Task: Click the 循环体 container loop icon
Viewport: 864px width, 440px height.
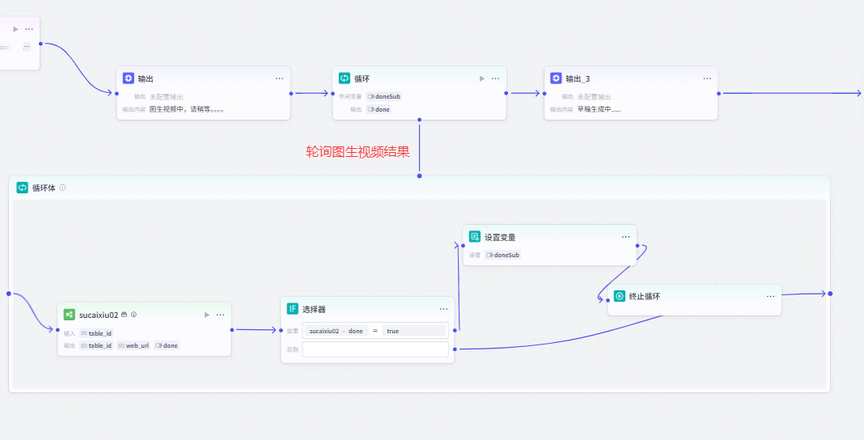Action: (22, 187)
